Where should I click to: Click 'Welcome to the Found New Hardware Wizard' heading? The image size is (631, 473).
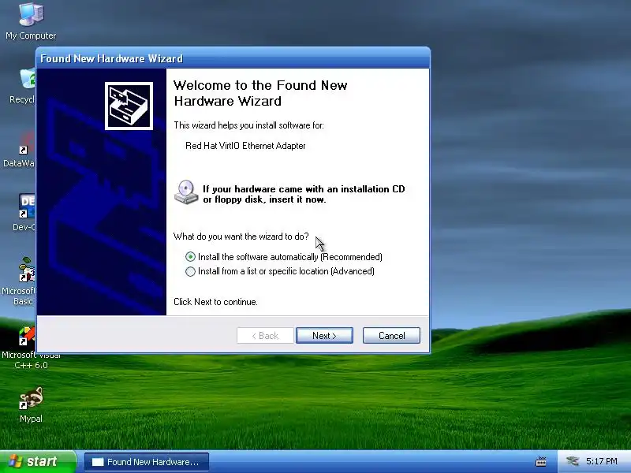[260, 93]
